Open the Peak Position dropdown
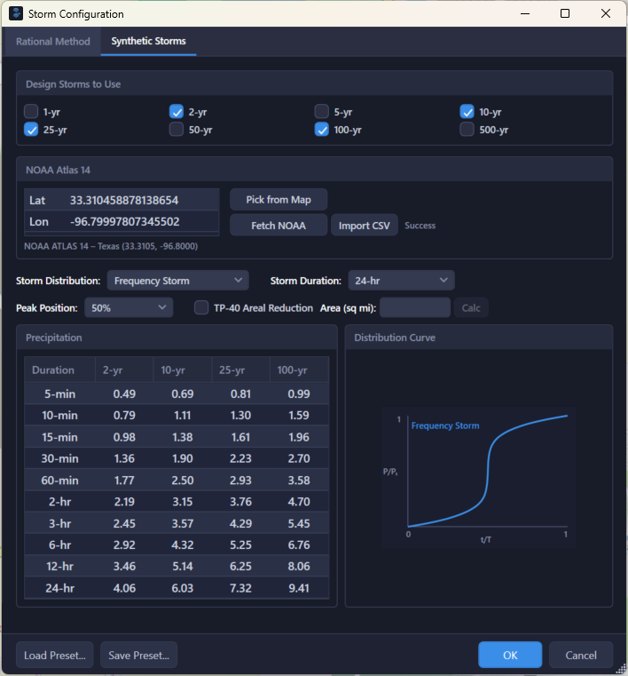The image size is (628, 676). pos(129,308)
